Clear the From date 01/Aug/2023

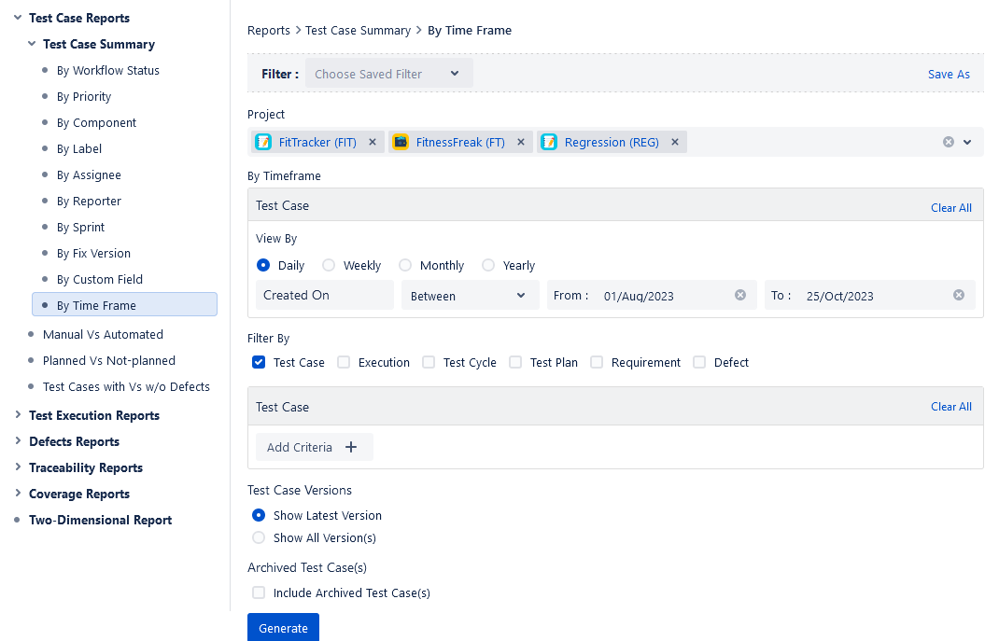click(x=740, y=295)
